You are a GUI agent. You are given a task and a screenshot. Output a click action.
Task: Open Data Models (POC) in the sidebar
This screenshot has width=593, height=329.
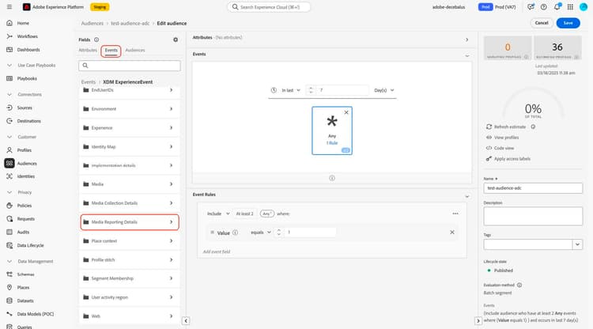click(x=35, y=314)
